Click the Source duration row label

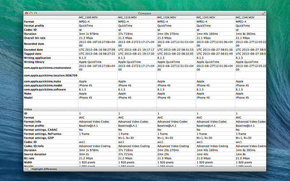pos(35,154)
